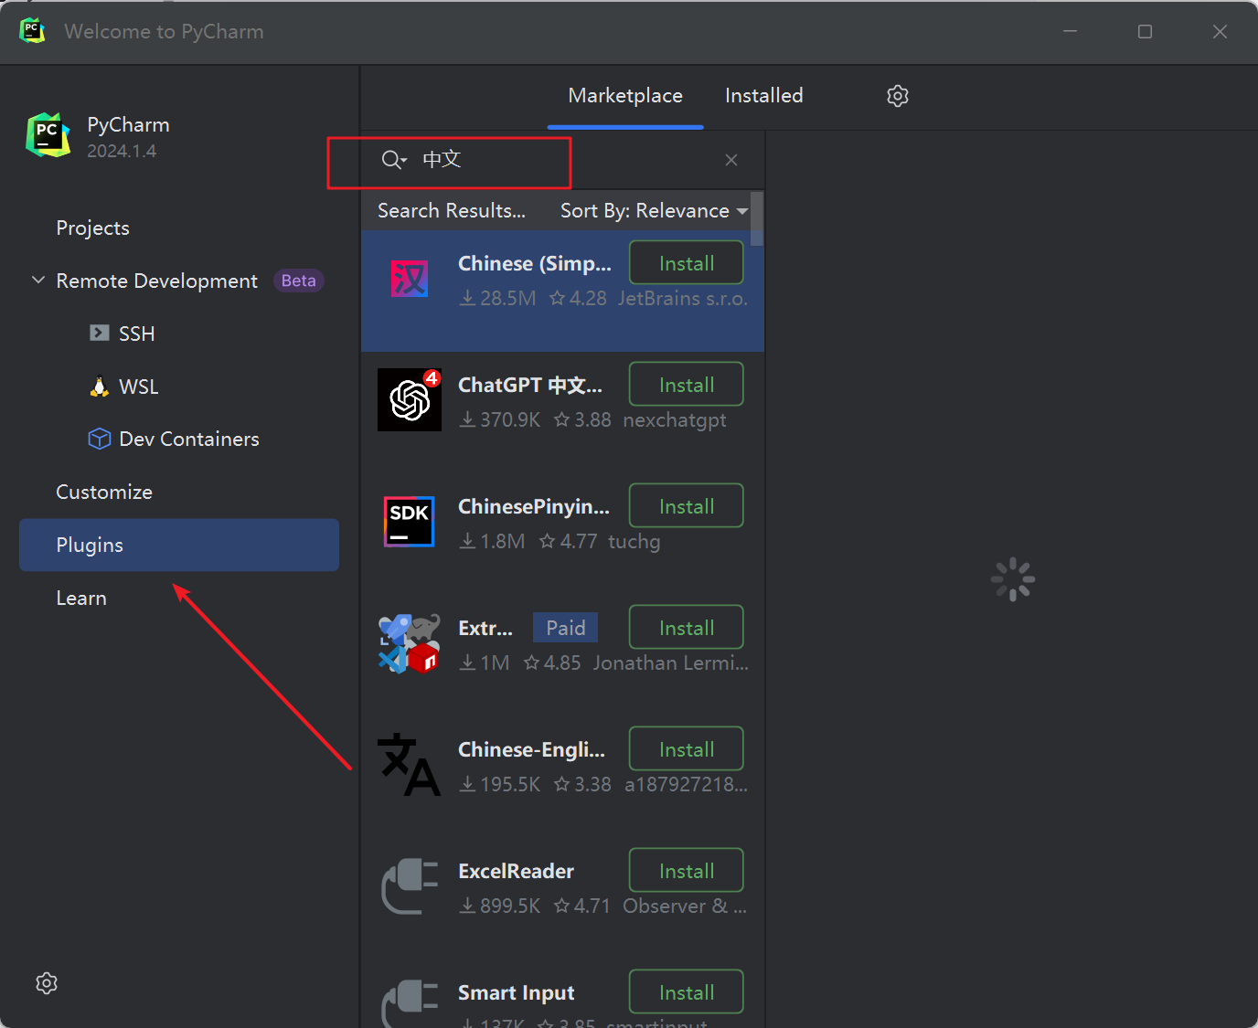Click the Chinese-Engli... plugin title
The width and height of the screenshot is (1258, 1028).
[531, 750]
